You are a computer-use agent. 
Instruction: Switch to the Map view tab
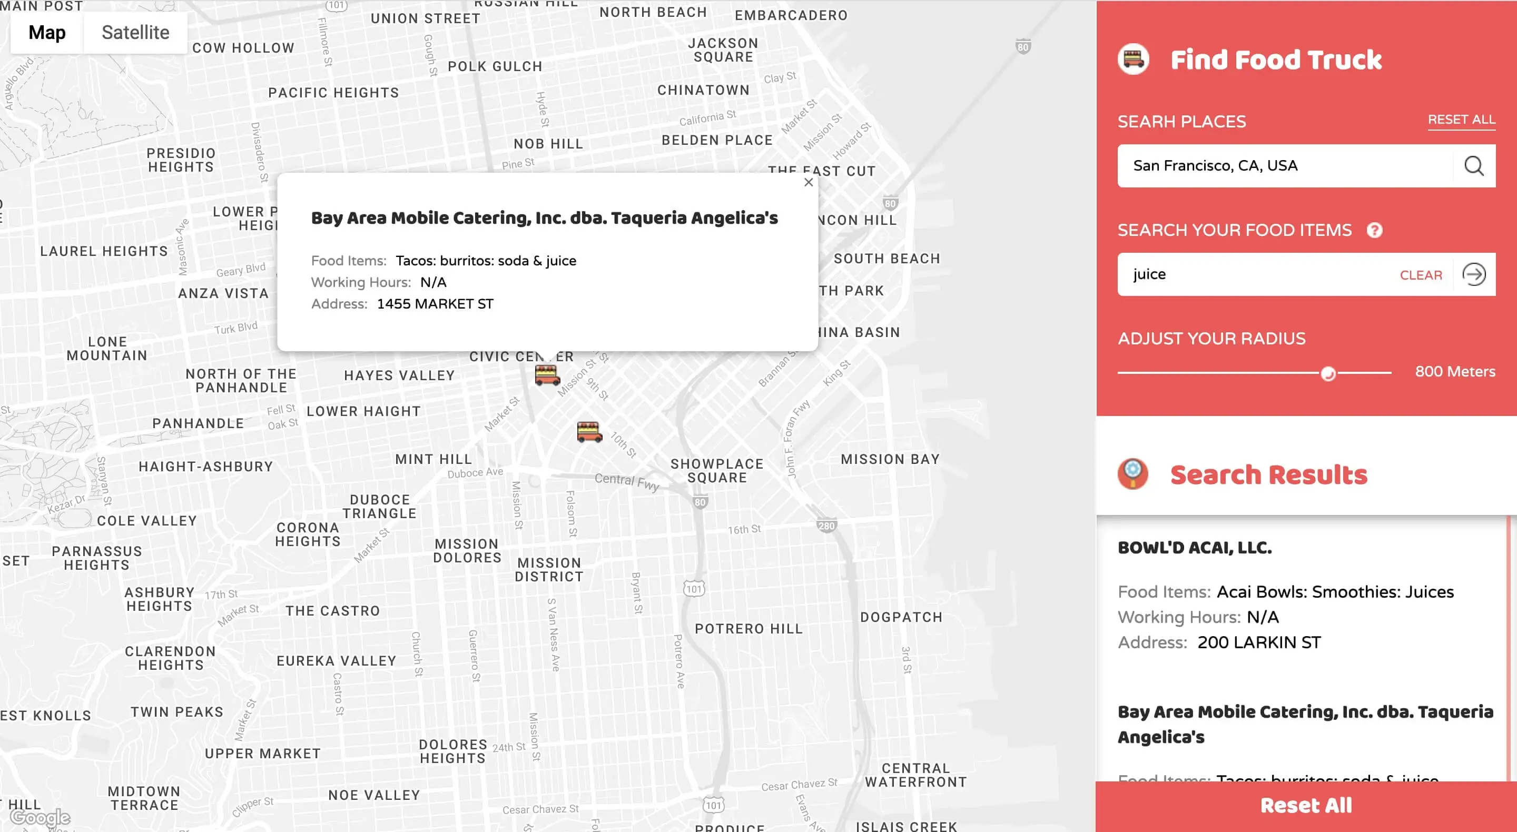click(x=47, y=33)
